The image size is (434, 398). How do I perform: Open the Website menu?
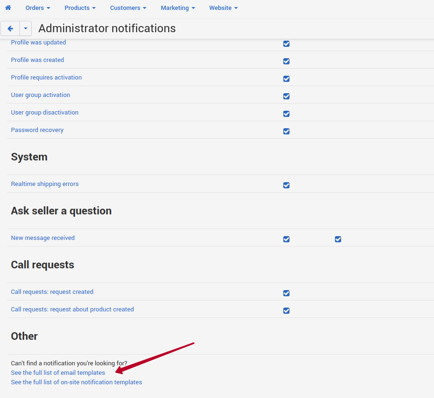tap(223, 8)
